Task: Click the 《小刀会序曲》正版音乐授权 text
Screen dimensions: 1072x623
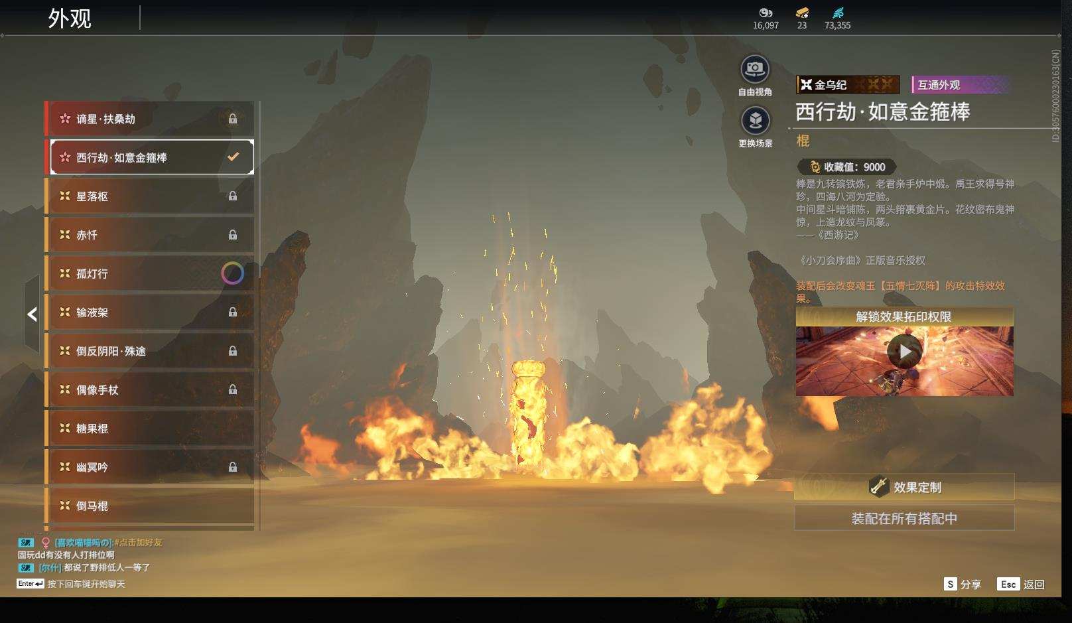Action: click(861, 261)
